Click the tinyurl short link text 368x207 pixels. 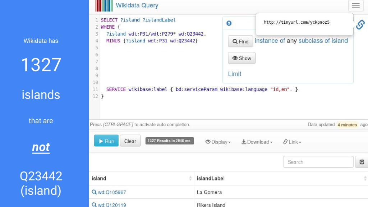click(x=296, y=22)
